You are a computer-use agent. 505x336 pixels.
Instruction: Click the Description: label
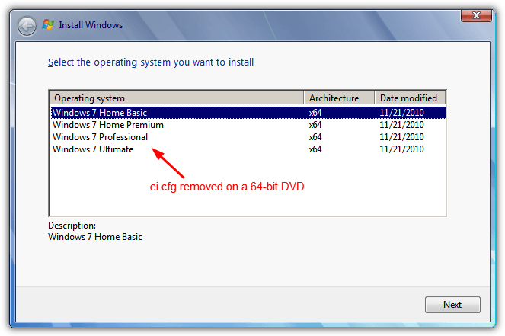pos(72,226)
